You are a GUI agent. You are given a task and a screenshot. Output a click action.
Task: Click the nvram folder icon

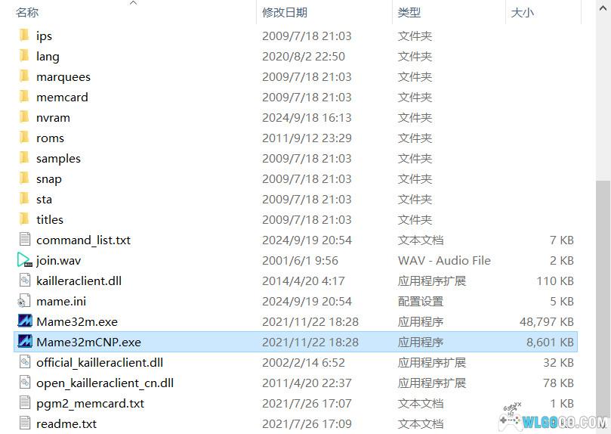(x=24, y=117)
